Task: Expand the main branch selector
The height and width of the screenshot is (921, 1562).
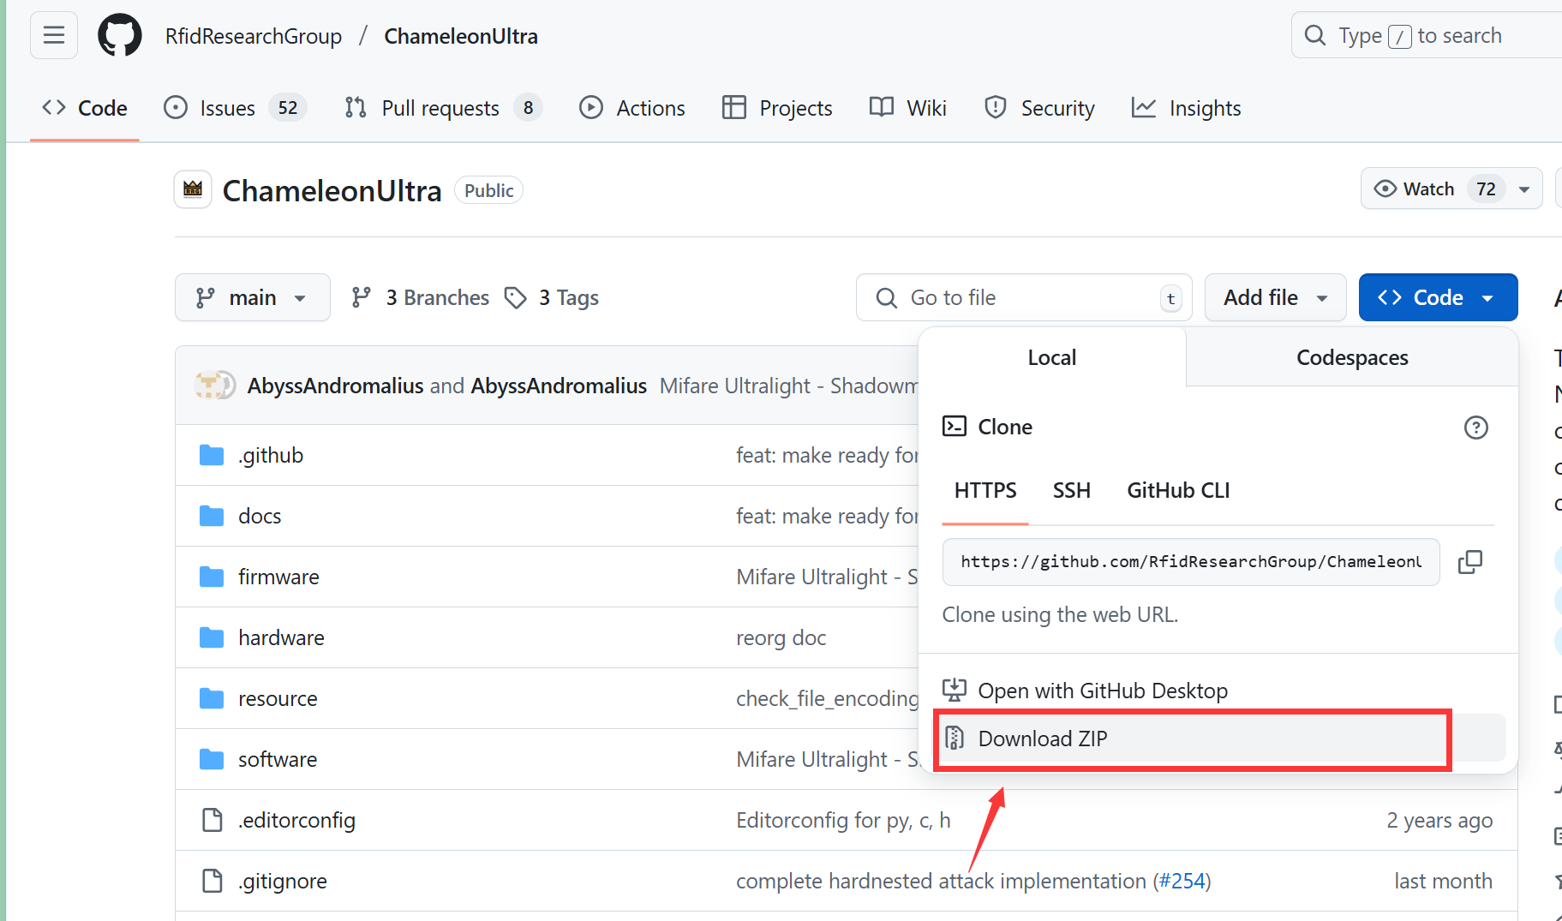Action: point(253,297)
